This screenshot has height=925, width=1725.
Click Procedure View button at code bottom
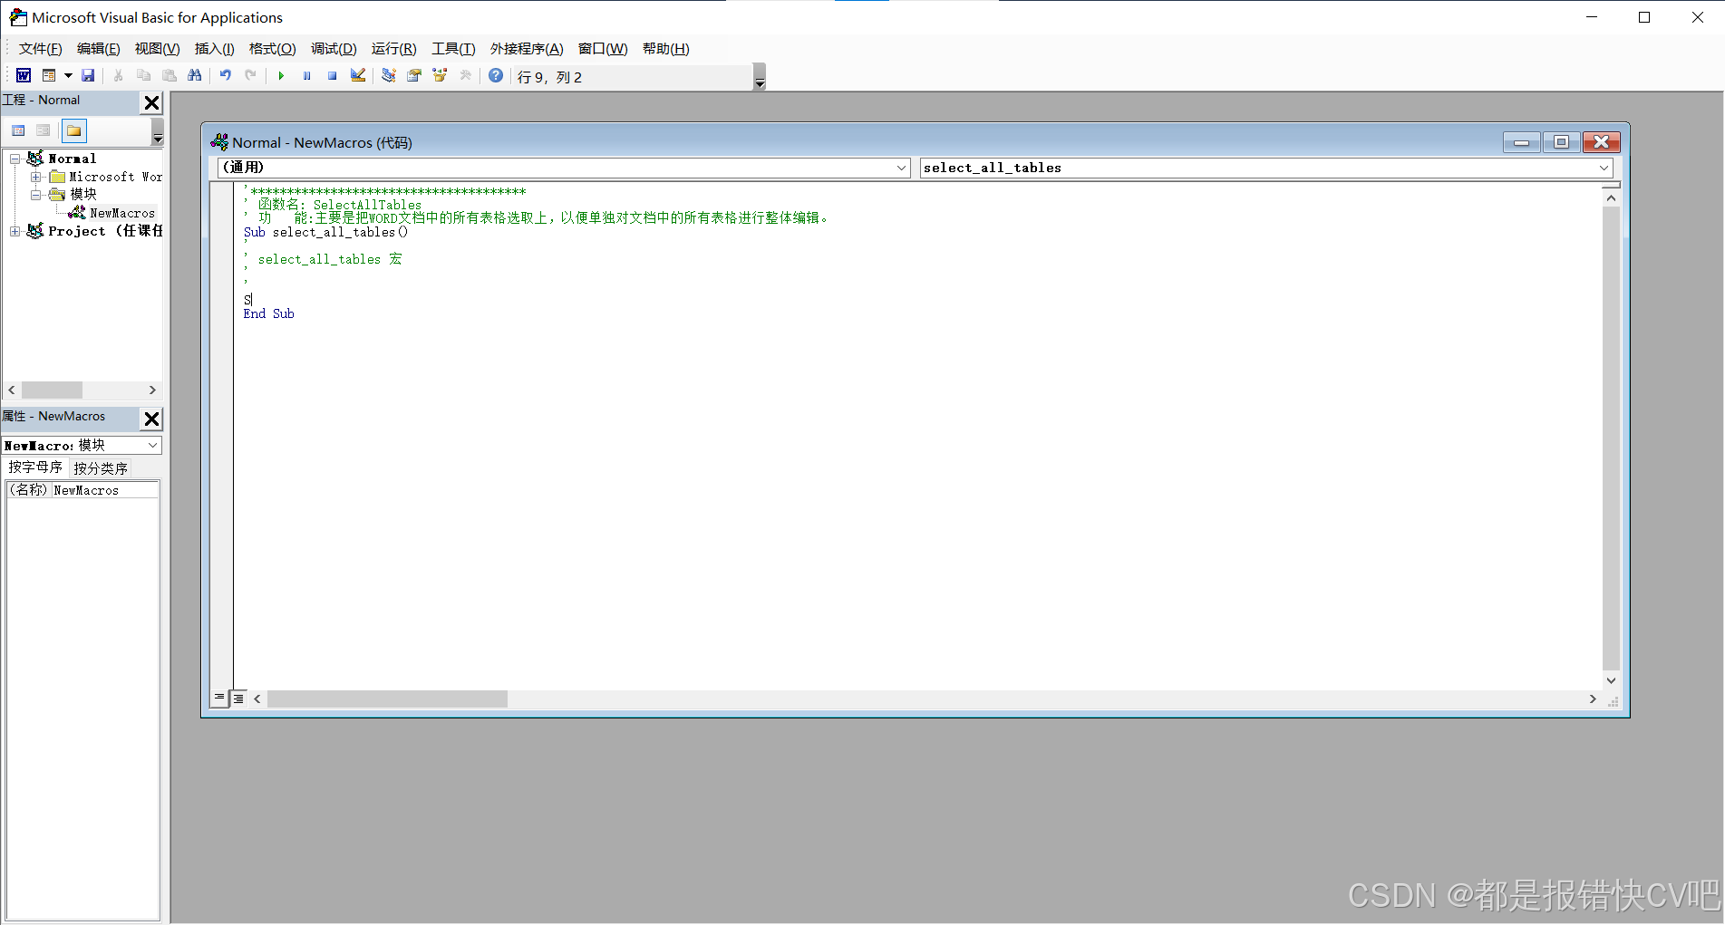[219, 699]
